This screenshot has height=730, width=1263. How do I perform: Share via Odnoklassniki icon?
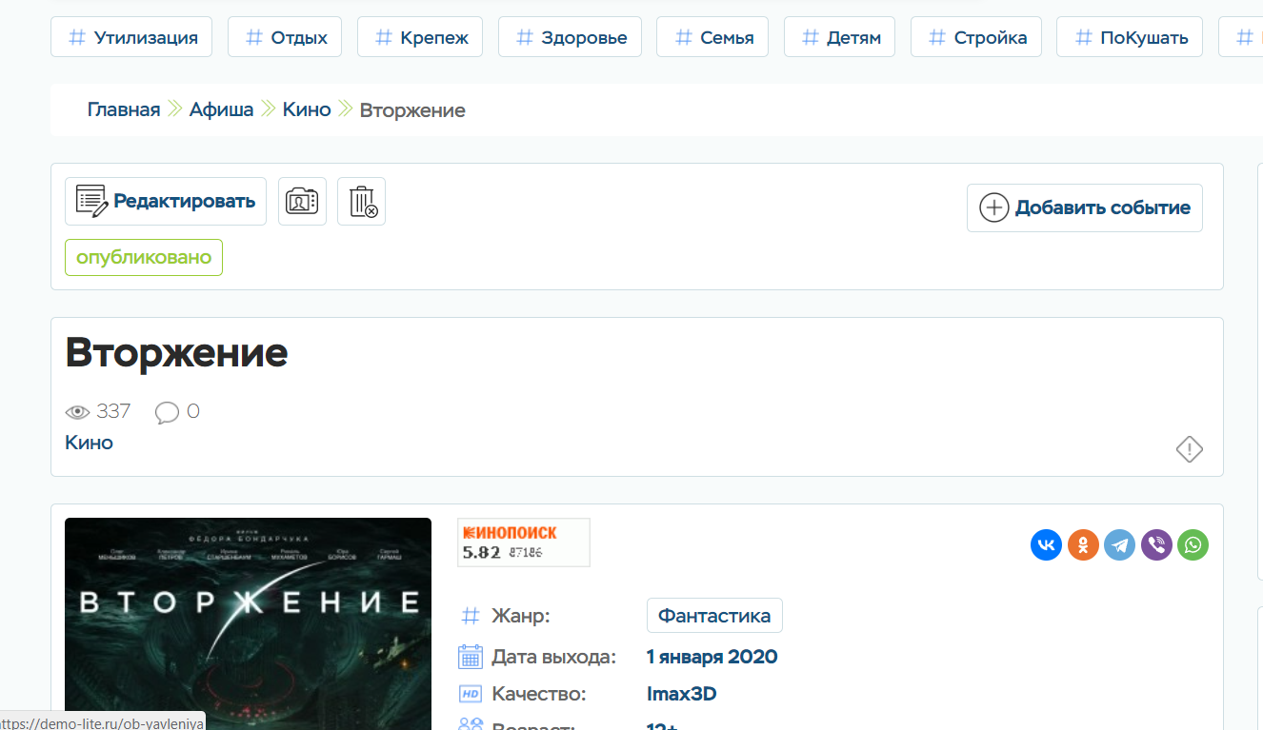point(1083,545)
